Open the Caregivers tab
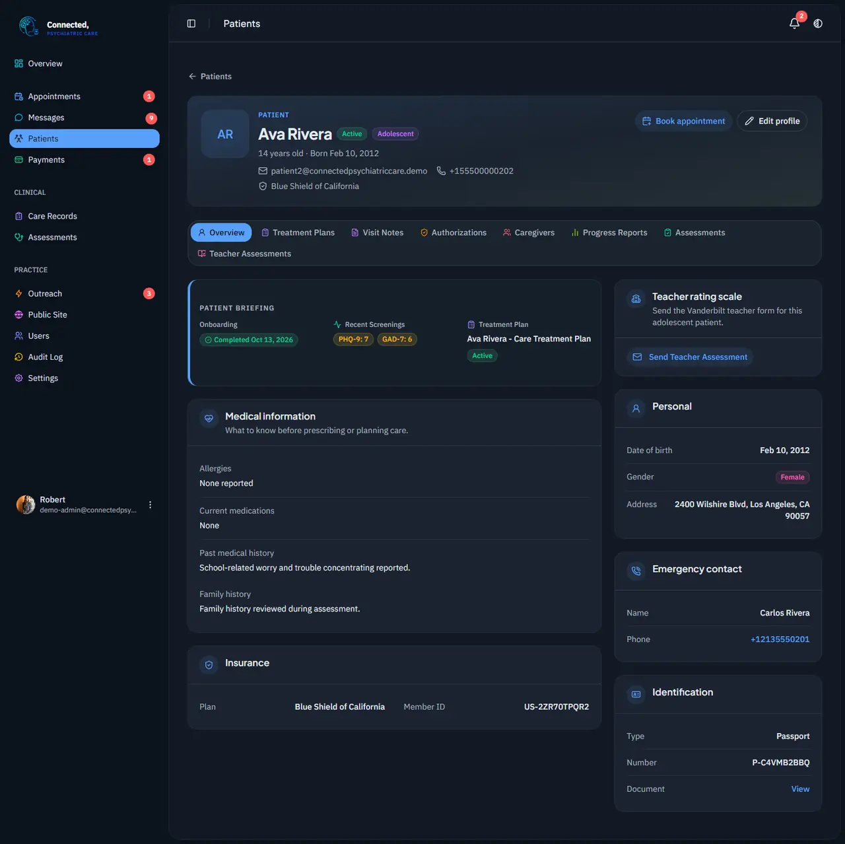The height and width of the screenshot is (844, 845). [x=528, y=232]
